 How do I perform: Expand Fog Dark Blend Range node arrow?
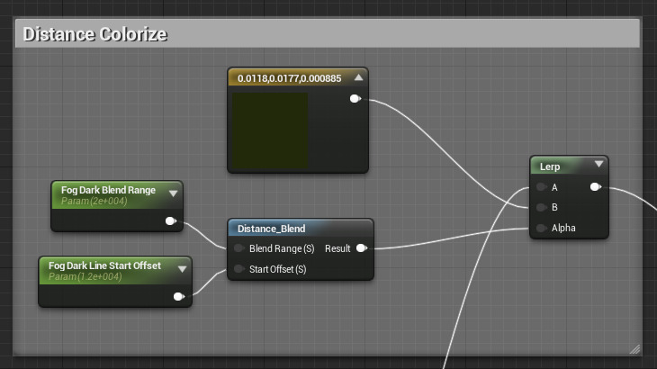pos(173,193)
